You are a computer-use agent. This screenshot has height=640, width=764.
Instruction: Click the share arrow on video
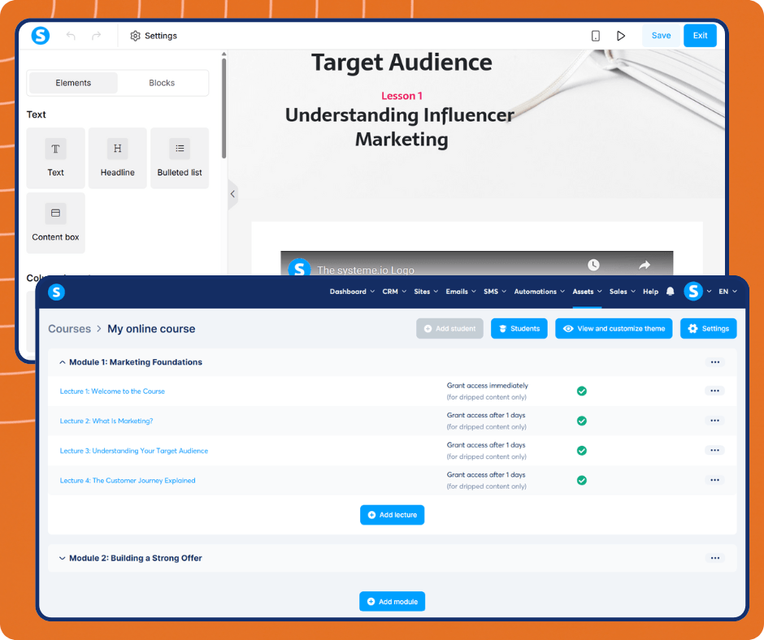[x=645, y=265]
